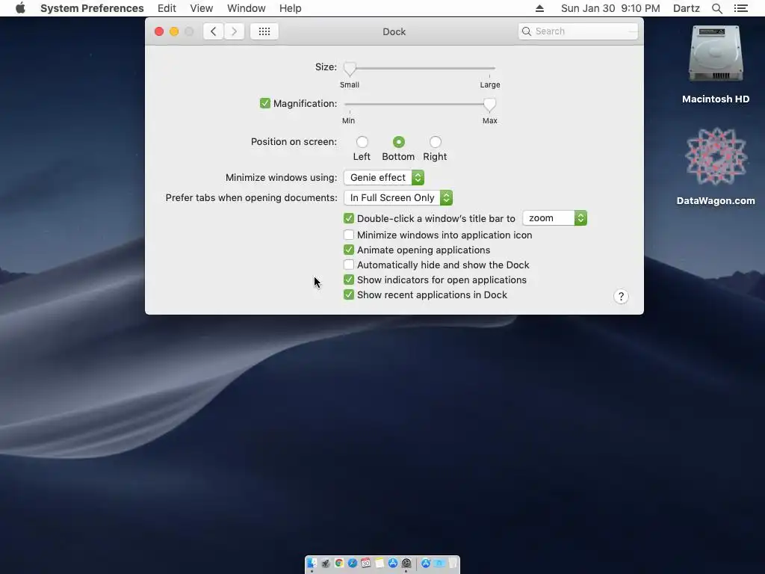Go forward with the right chevron button
Screen dimensions: 765x574
tap(234, 31)
